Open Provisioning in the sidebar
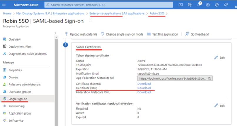The image size is (237, 126). tap(16, 106)
